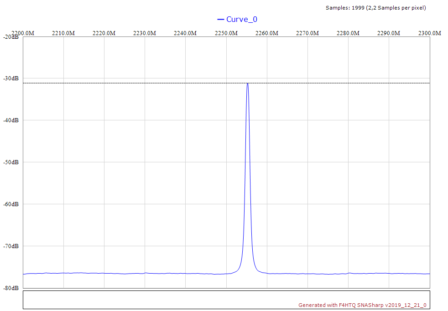Click the Curve_0 legend label
Image resolution: width=448 pixels, height=311 pixels.
tap(242, 19)
